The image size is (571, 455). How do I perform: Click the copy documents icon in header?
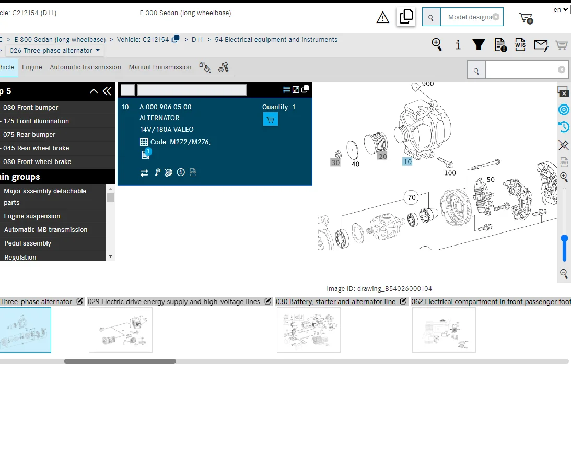tap(406, 17)
